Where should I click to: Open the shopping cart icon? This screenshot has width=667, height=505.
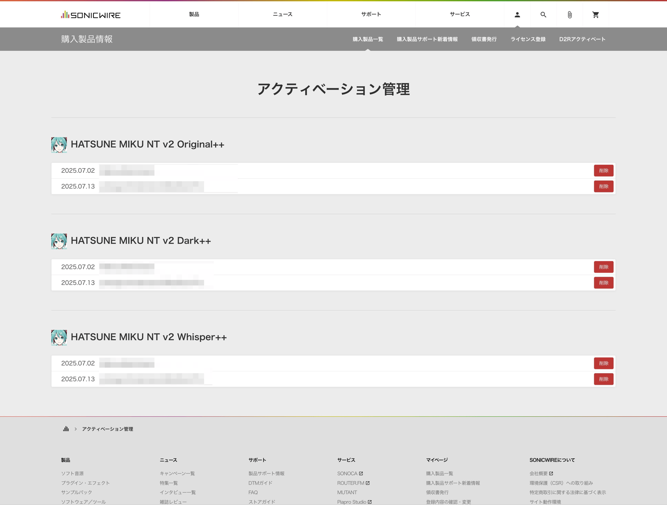point(596,15)
